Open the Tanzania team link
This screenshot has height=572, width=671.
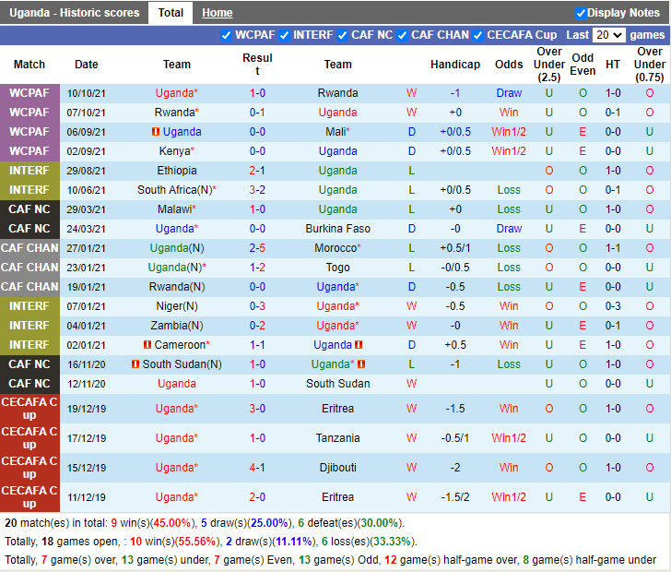pyautogui.click(x=337, y=438)
